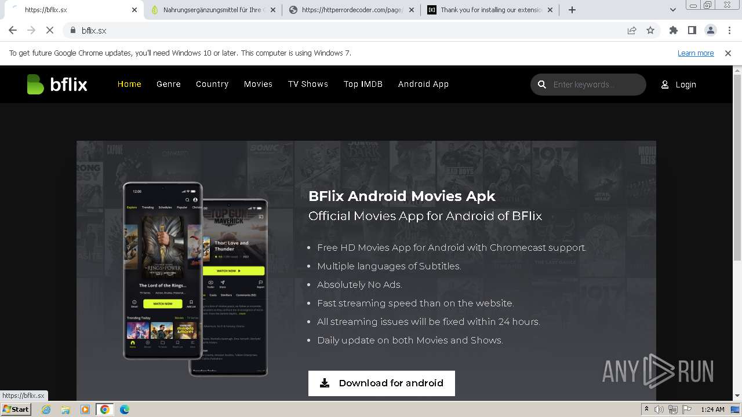
Task: Click the phone mockup app image
Action: 195,279
